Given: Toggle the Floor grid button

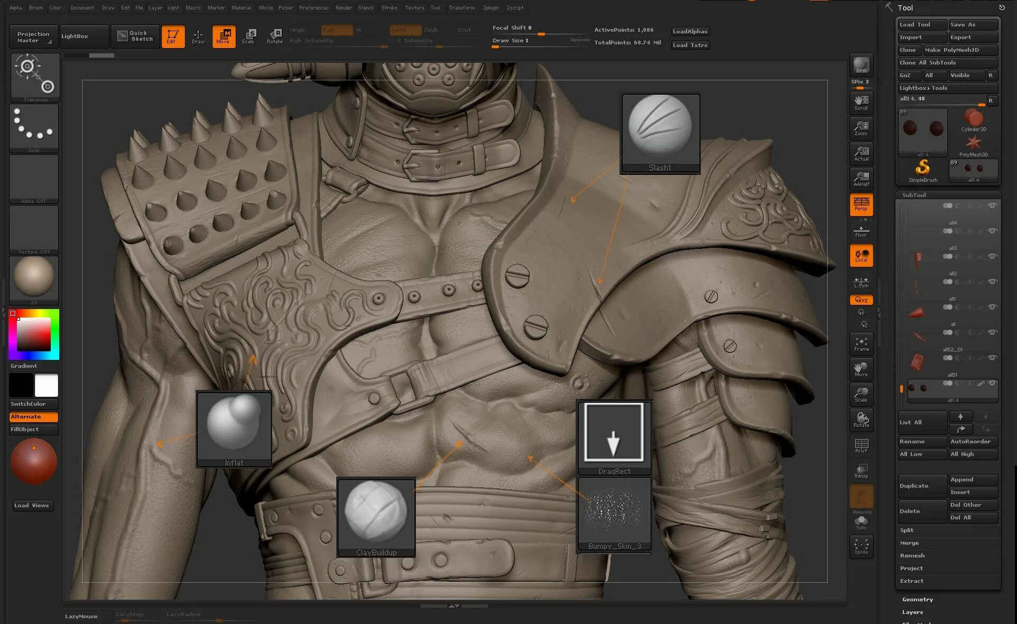Looking at the screenshot, I should point(861,231).
